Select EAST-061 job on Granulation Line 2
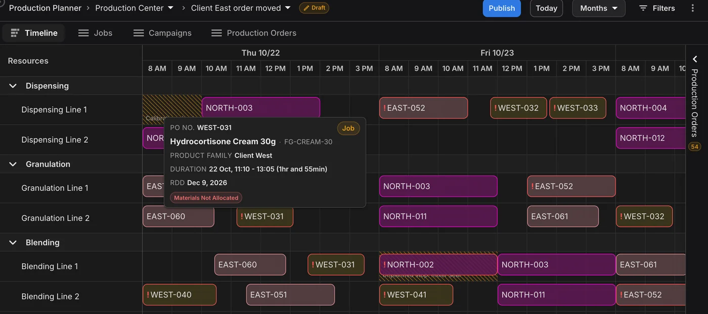The image size is (708, 314). click(563, 217)
